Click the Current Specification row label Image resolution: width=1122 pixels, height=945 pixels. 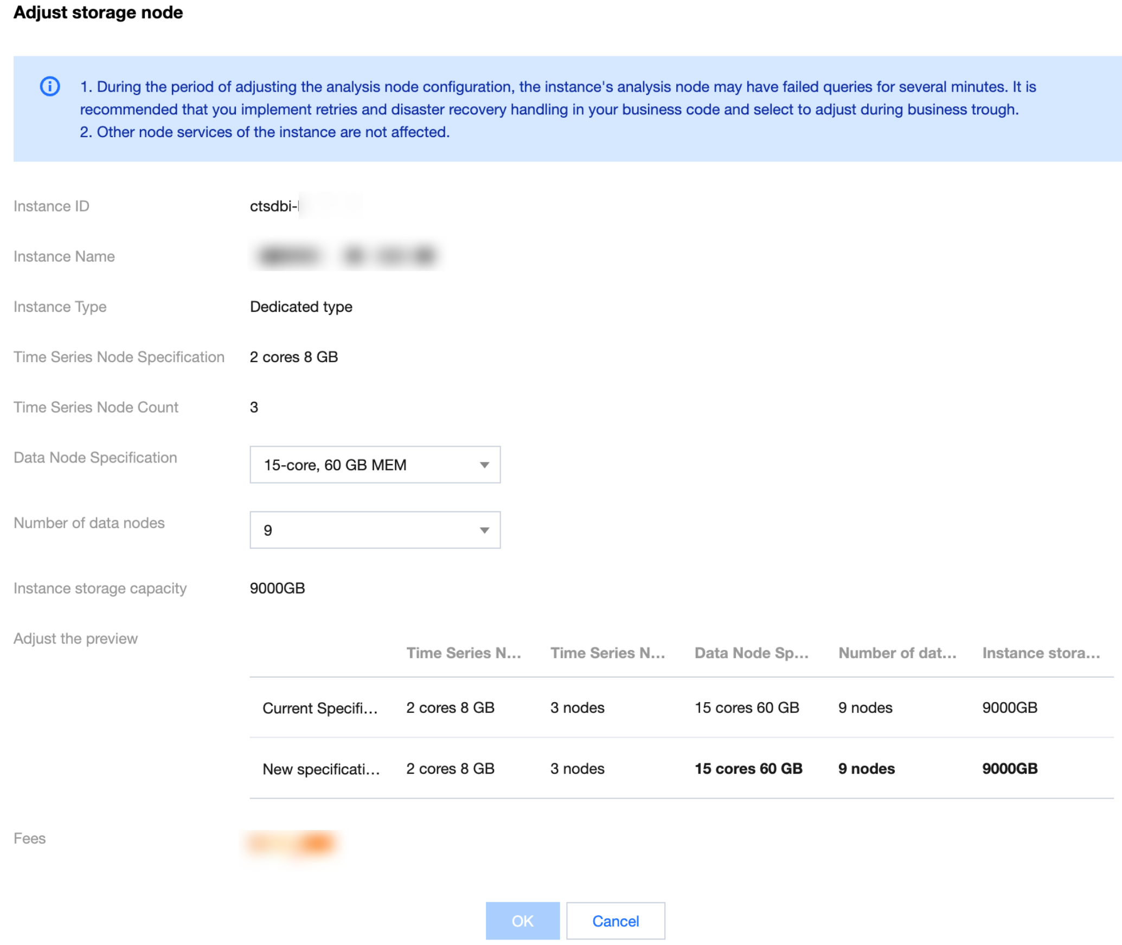pyautogui.click(x=320, y=708)
